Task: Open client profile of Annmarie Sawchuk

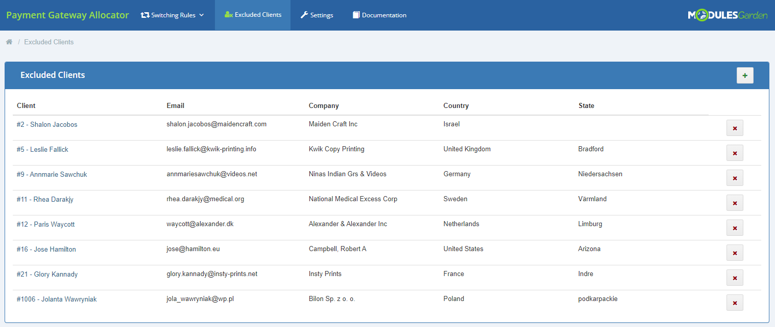Action: coord(52,174)
